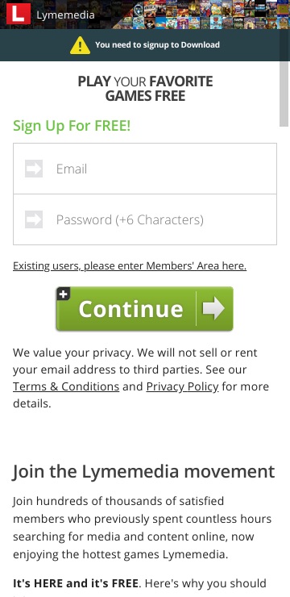The height and width of the screenshot is (597, 290).
Task: Click the arrow icon beside Email
Action: pyautogui.click(x=34, y=169)
